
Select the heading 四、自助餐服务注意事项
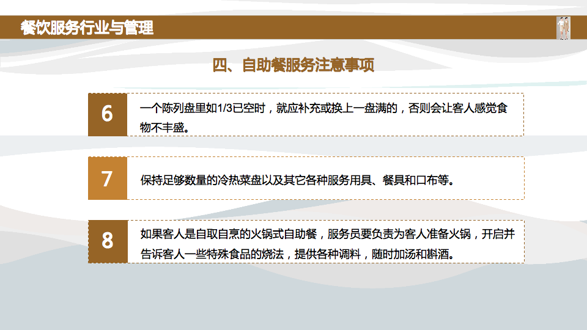(293, 65)
